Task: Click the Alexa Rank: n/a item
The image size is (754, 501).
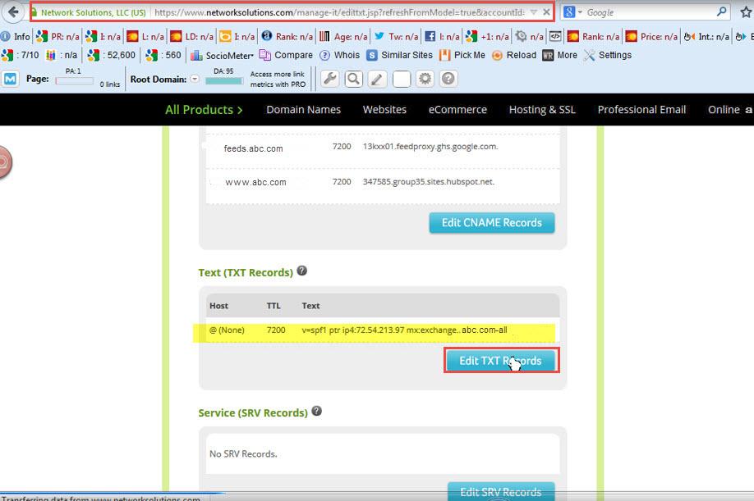Action: pos(287,36)
